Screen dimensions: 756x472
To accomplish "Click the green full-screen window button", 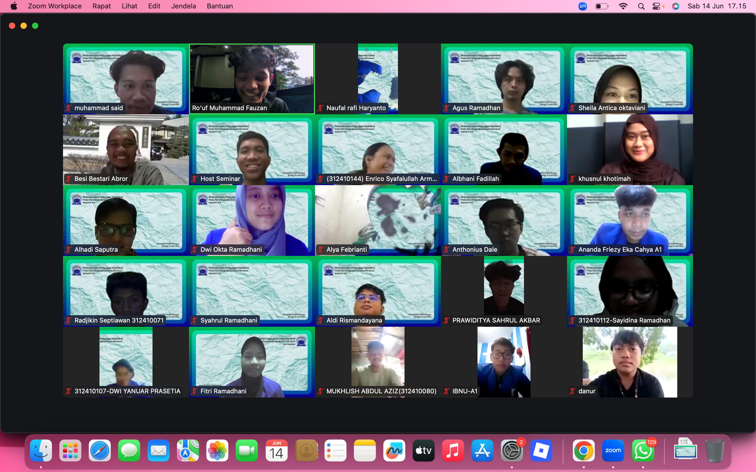I will (x=35, y=26).
